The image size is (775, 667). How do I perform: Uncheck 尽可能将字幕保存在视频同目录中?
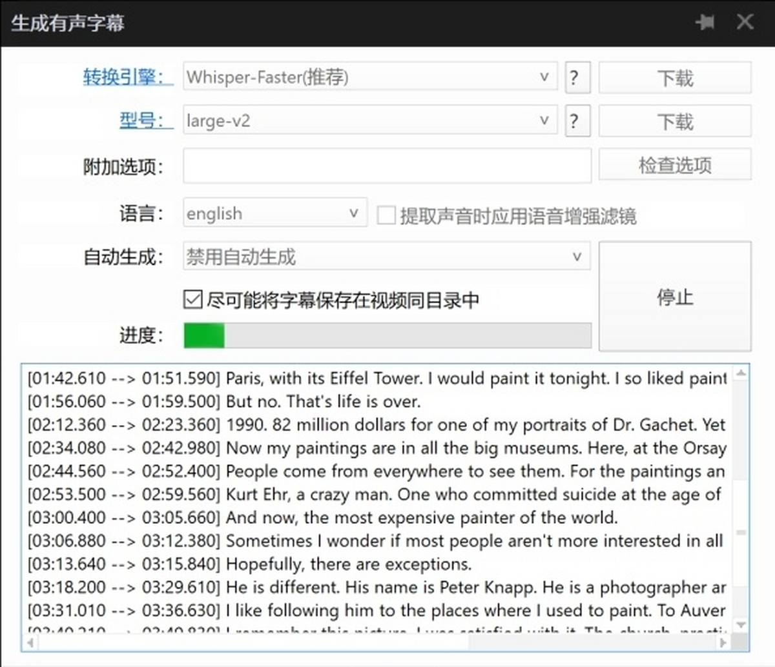[192, 299]
